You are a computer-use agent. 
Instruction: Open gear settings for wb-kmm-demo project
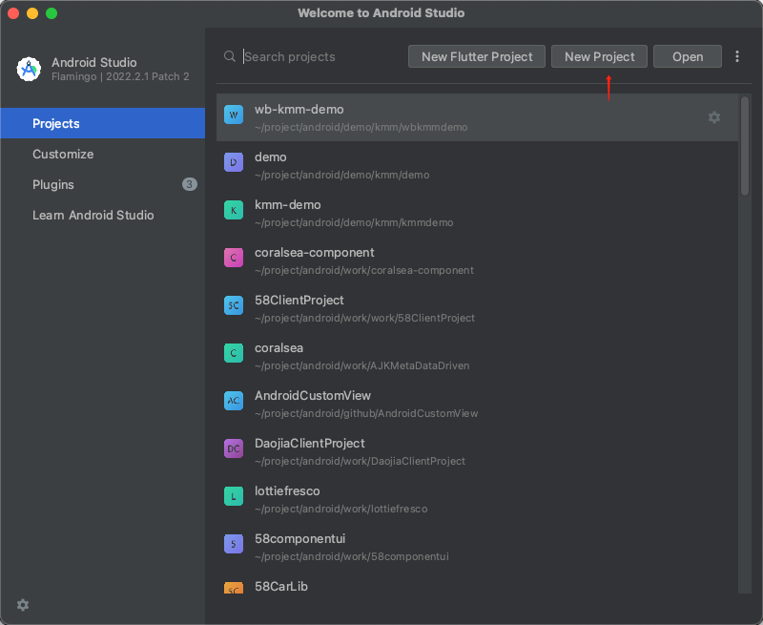click(x=713, y=117)
